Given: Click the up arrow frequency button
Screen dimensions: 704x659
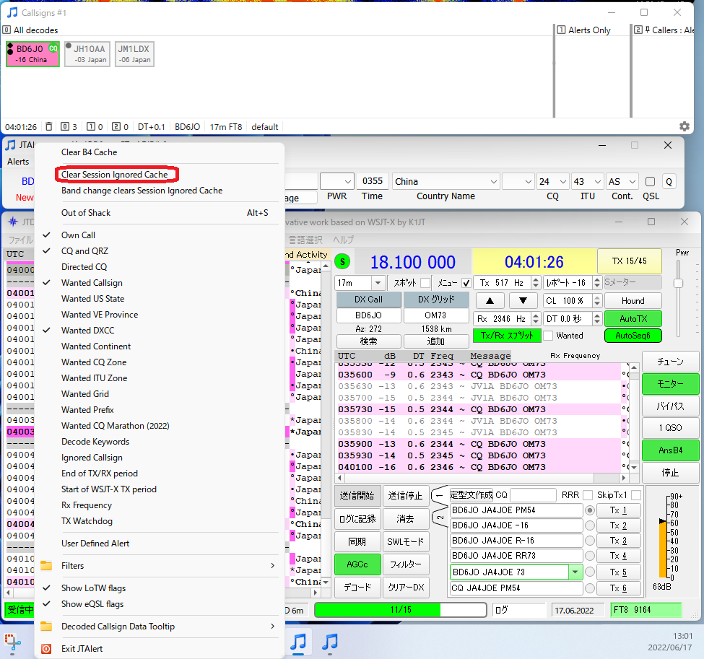Looking at the screenshot, I should 490,301.
